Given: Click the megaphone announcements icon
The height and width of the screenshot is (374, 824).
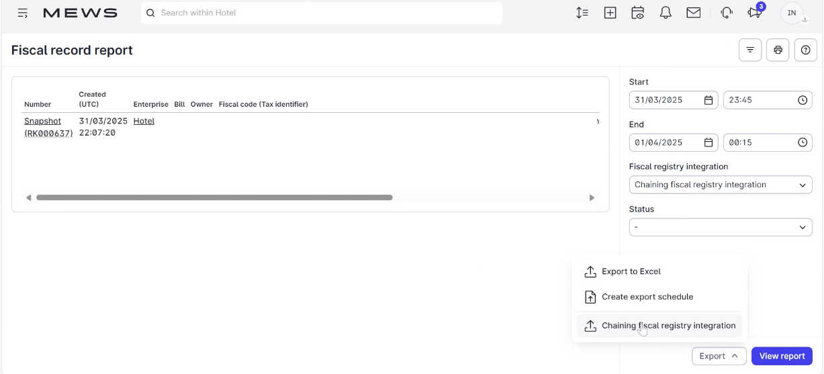Looking at the screenshot, I should click(x=754, y=13).
